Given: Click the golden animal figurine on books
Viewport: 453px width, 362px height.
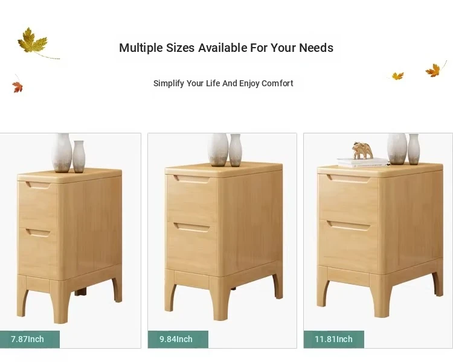Looking at the screenshot, I should [362, 150].
